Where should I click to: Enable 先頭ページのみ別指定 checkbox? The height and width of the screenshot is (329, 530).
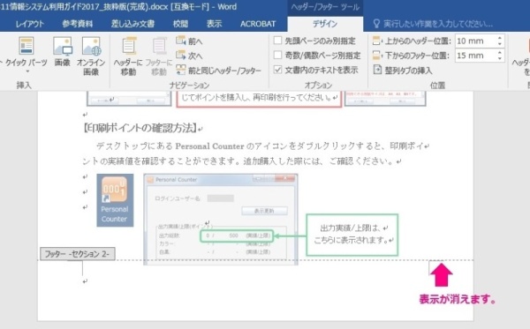click(277, 41)
